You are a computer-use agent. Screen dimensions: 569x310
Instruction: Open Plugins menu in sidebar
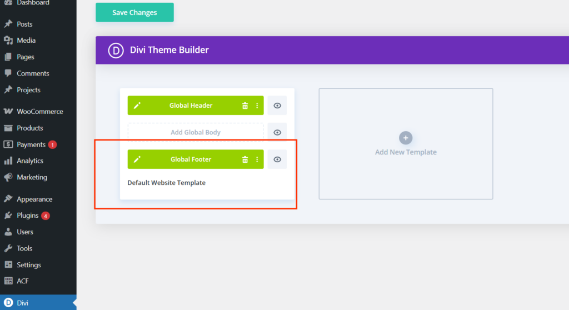click(38, 216)
